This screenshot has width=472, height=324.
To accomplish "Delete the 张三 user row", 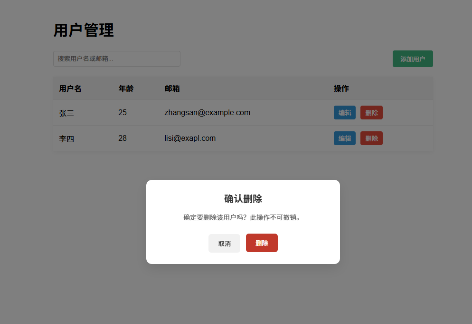I will [371, 113].
